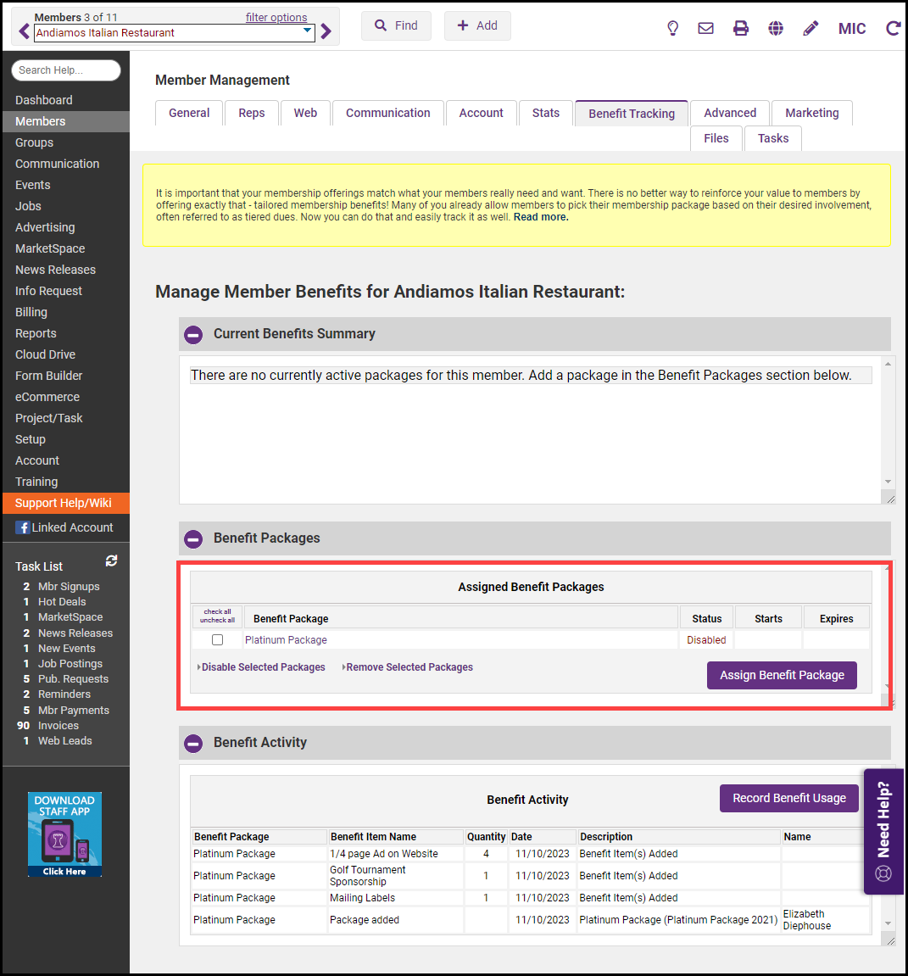Open the Billing sidebar menu item

[x=31, y=312]
